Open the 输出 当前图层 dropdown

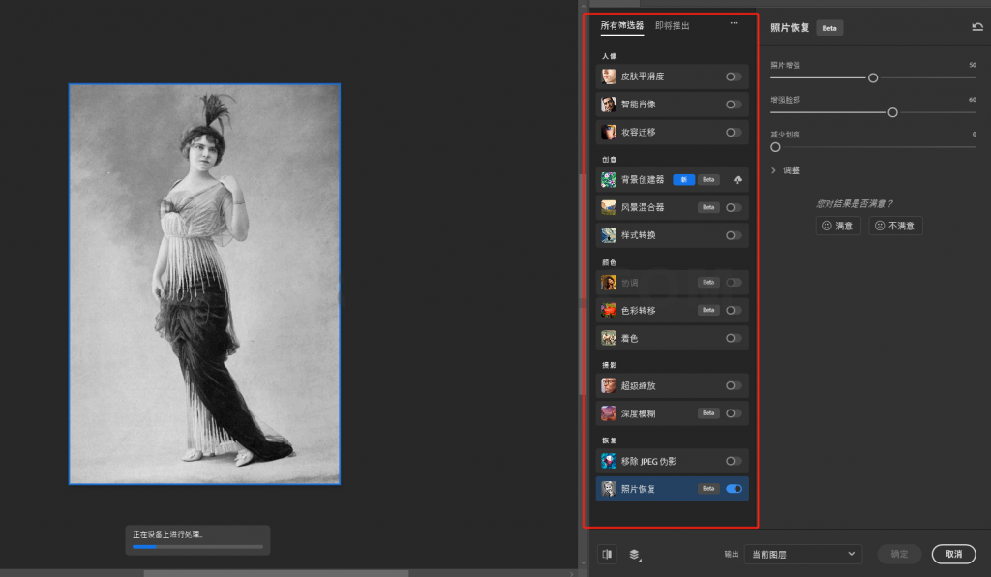coord(802,554)
